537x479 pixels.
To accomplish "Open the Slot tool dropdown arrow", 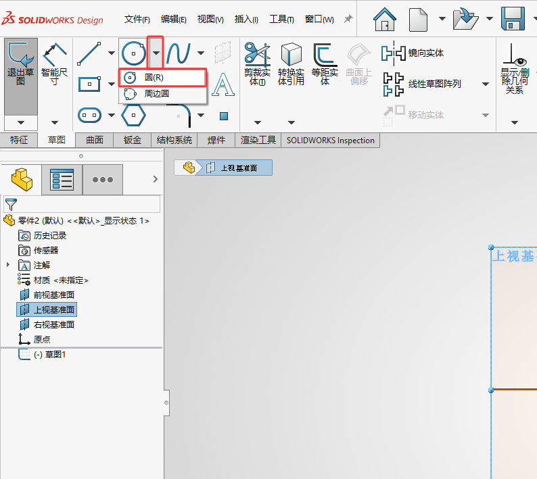I will point(112,116).
